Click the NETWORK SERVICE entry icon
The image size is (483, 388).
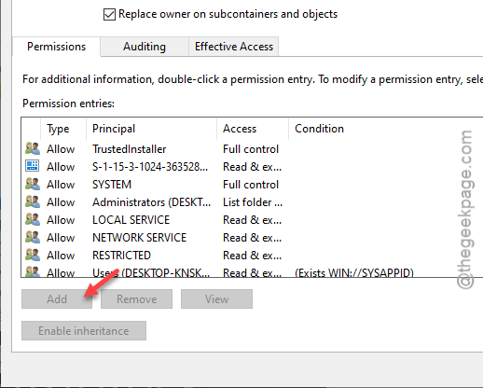pos(33,237)
